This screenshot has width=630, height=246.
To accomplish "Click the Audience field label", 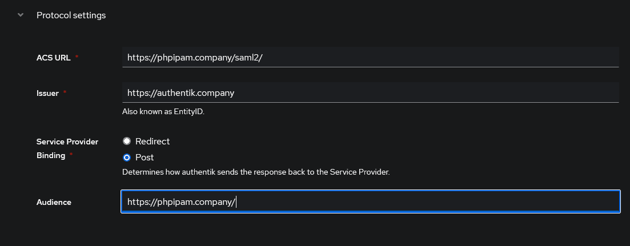I will click(54, 202).
